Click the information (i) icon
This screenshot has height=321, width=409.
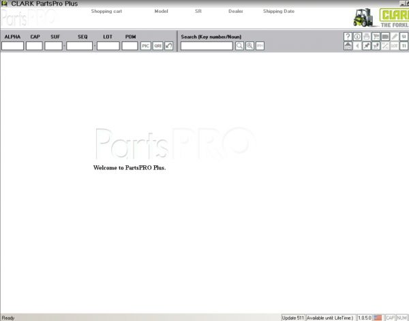357,37
